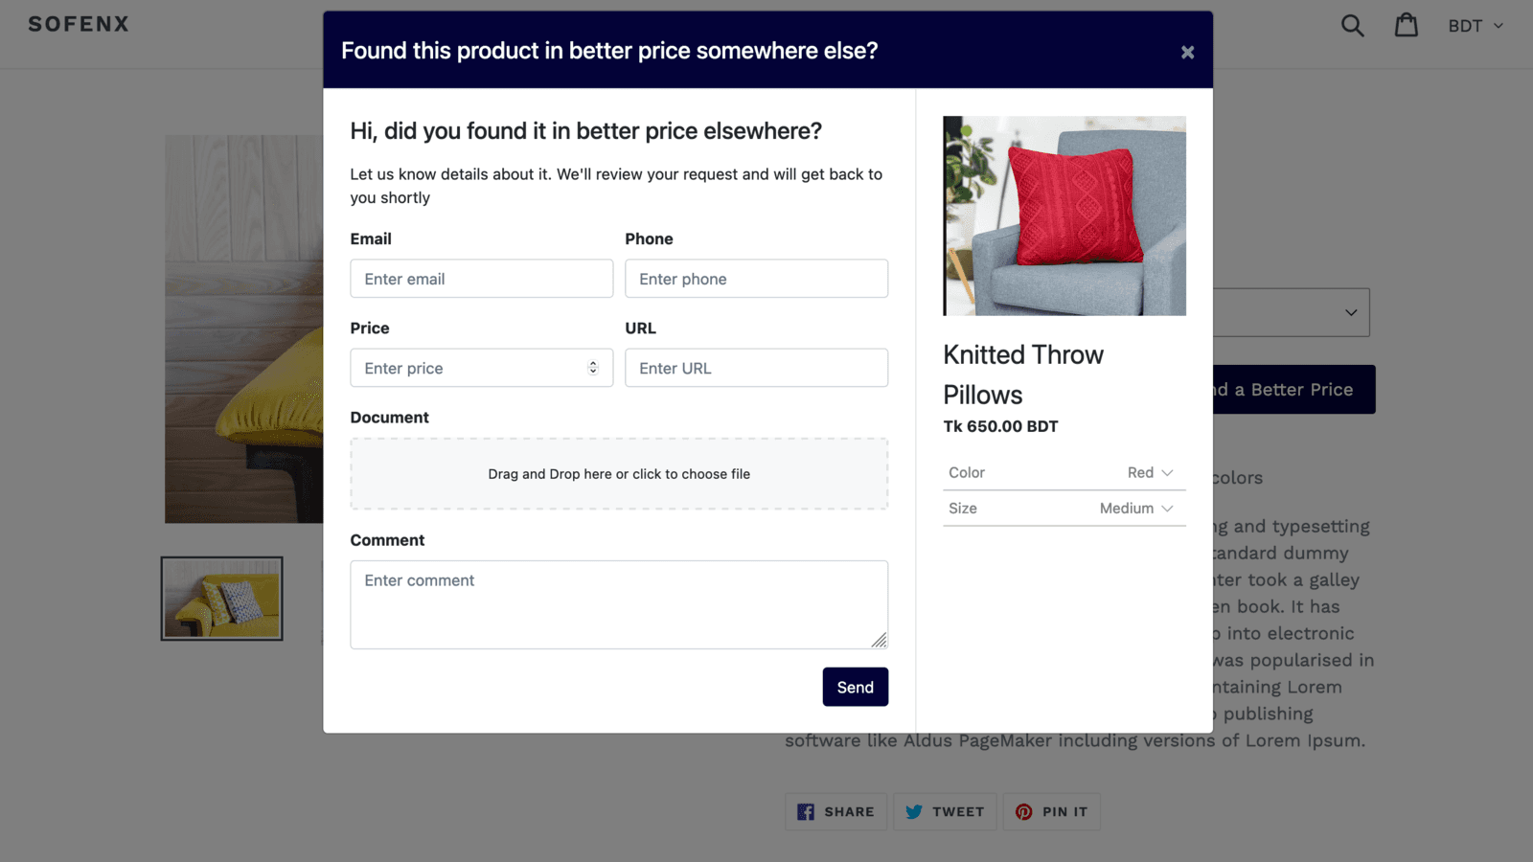Click the red Knitted Throw Pillows product image
This screenshot has width=1533, height=862.
pos(1064,215)
